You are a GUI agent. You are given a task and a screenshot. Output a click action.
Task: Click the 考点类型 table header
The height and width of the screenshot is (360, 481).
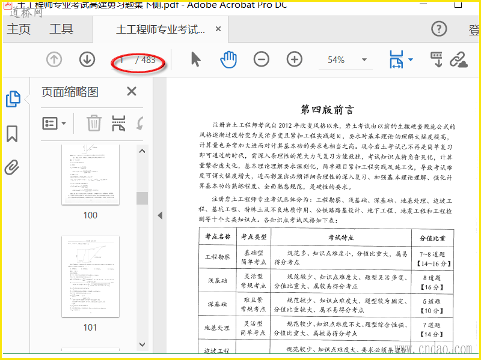coord(253,236)
